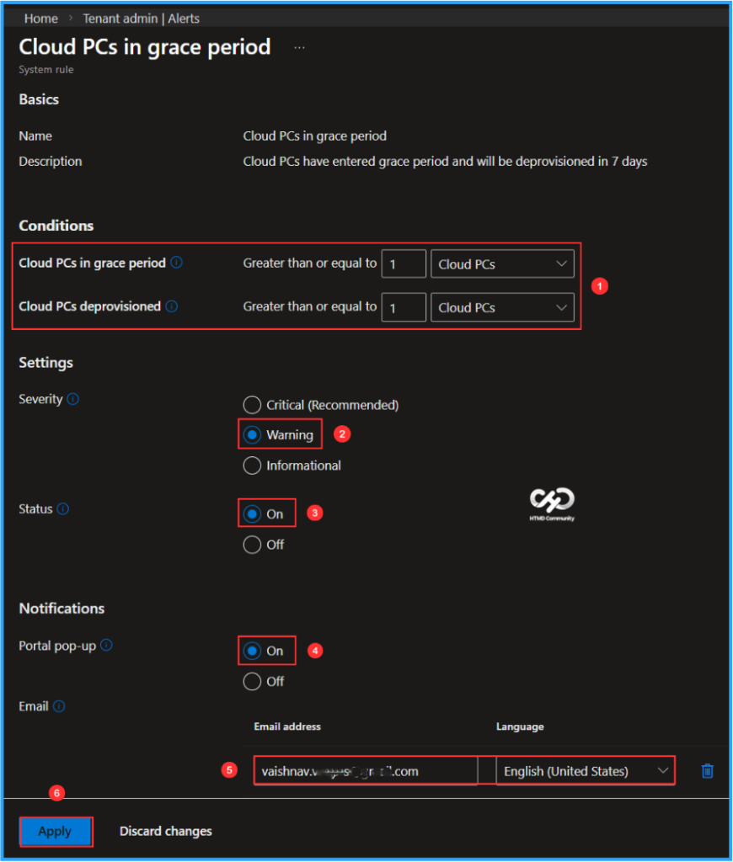
Task: Click Discard changes
Action: [x=165, y=831]
